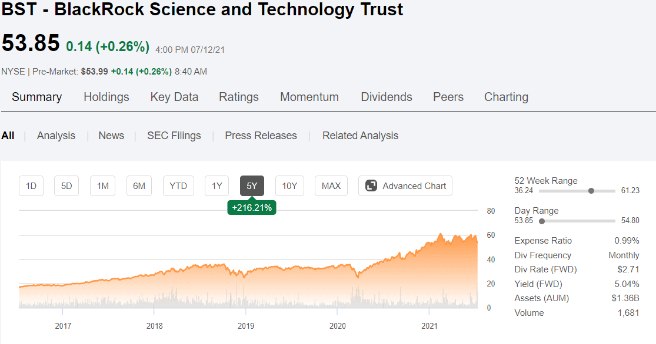The height and width of the screenshot is (344, 656).
Task: Click the 0.14 (+0.26%) price change
Action: click(x=108, y=46)
